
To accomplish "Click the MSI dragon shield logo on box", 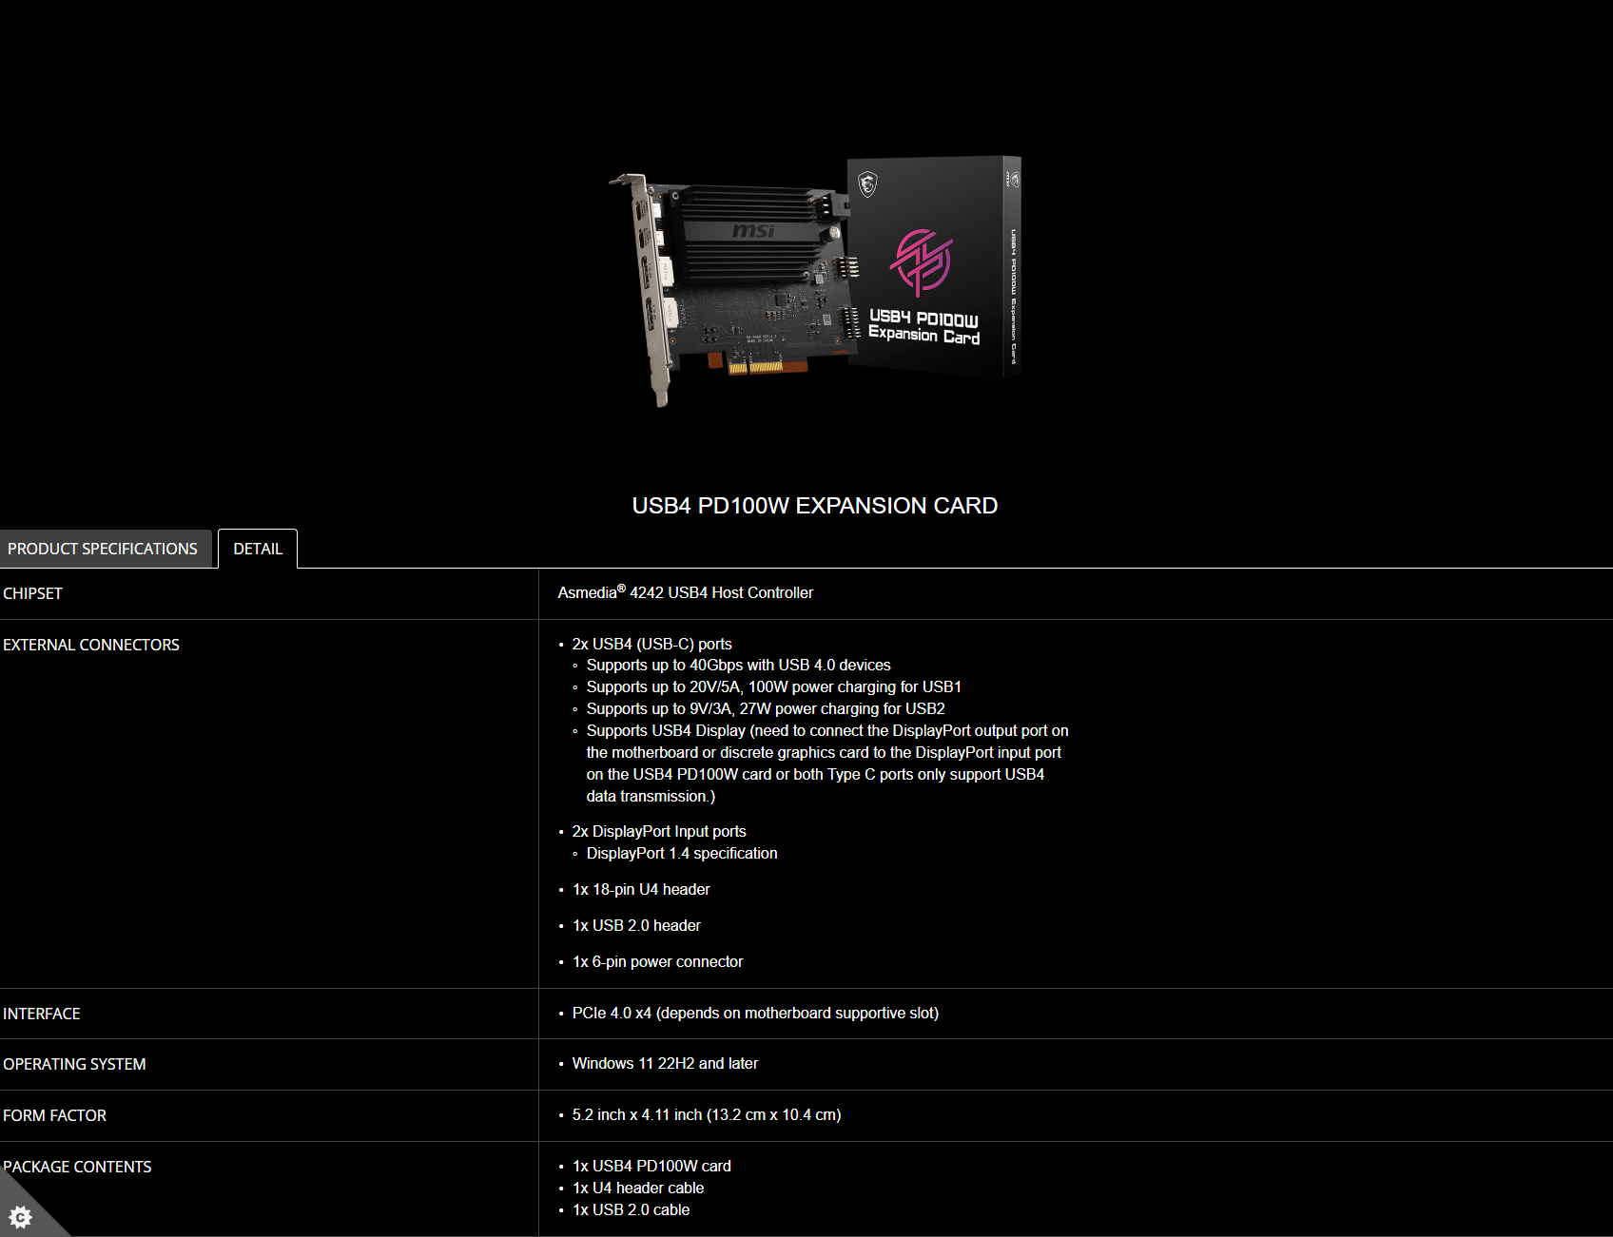I will [x=867, y=184].
